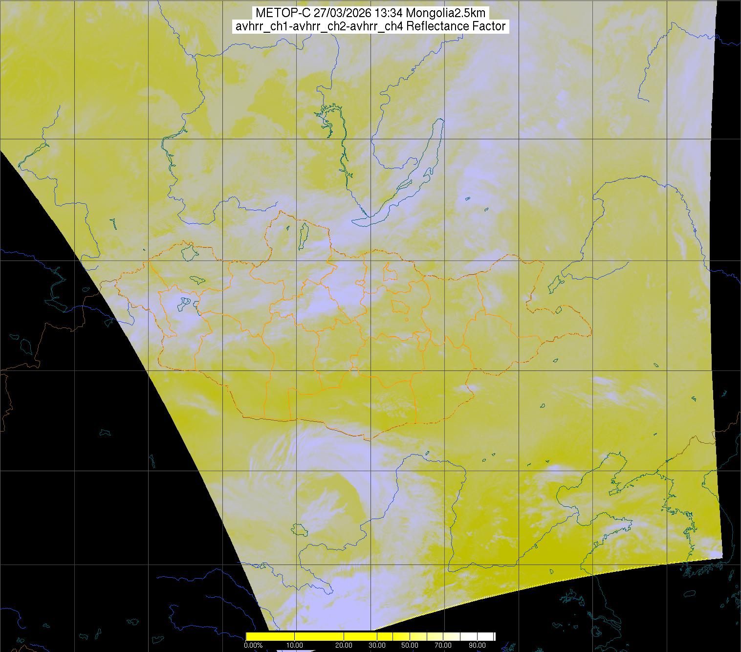The image size is (741, 652).
Task: Click the green-outlined lake in northwest Mongolia
Action: pos(189,252)
